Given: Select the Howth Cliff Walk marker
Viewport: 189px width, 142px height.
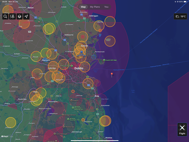Looking at the screenshot, I should 104,60.
